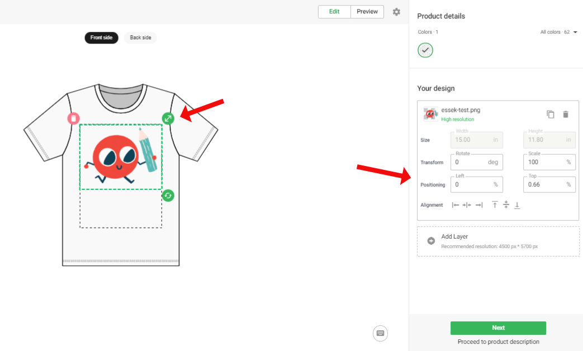Center the design horizontally
This screenshot has height=351, width=583.
467,205
